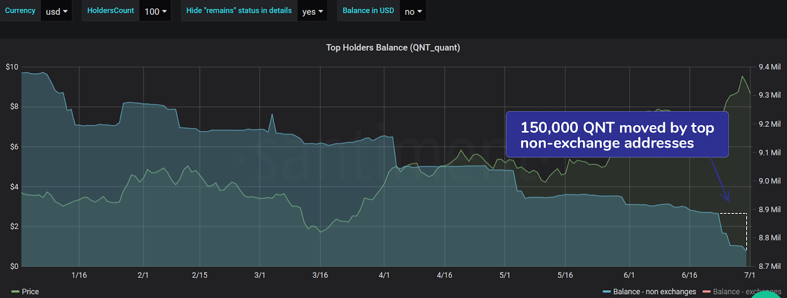
Task: Click the HoldersCount variable label
Action: (x=111, y=10)
